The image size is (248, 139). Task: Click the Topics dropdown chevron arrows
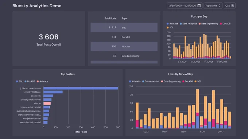(220, 5)
